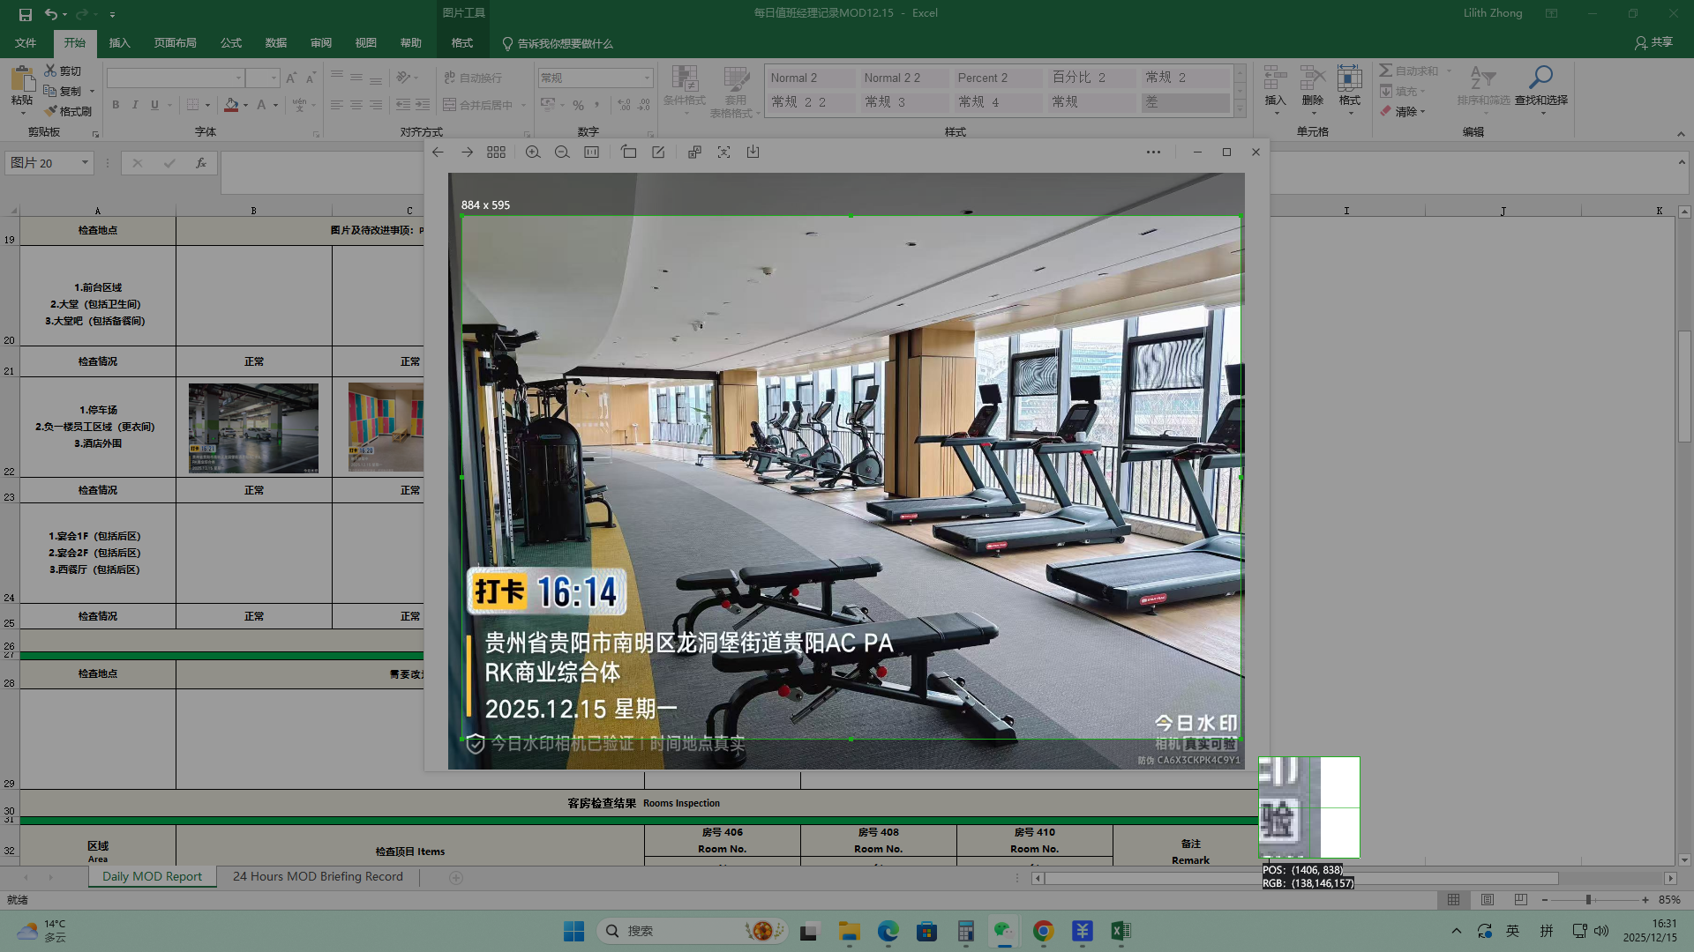Viewport: 1694px width, 952px height.
Task: Save image using download icon
Action: (753, 152)
